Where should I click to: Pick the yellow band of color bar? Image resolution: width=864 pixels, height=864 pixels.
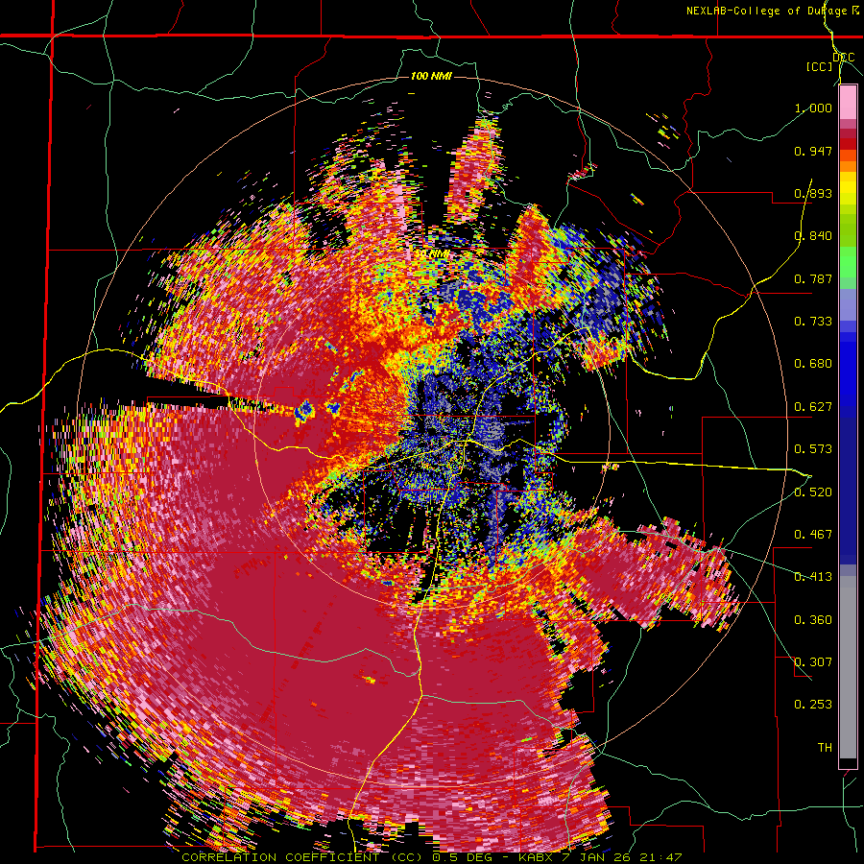[848, 189]
